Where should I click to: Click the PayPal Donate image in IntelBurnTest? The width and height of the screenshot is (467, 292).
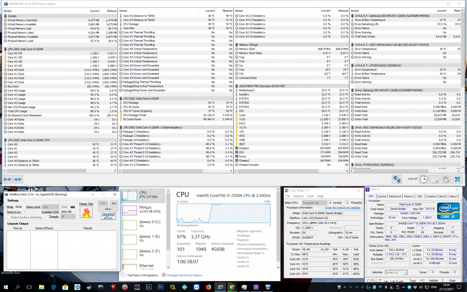tap(108, 215)
